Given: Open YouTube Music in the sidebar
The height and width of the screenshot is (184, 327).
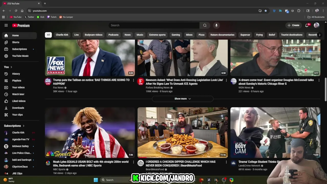Looking at the screenshot, I should click(20, 56).
